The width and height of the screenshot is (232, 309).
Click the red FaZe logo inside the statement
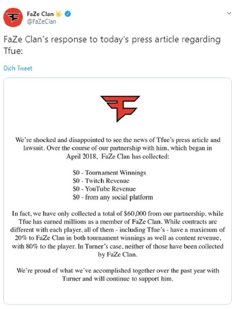point(120,109)
